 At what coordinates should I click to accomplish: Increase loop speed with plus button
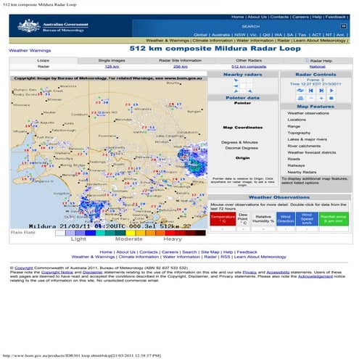point(321,98)
